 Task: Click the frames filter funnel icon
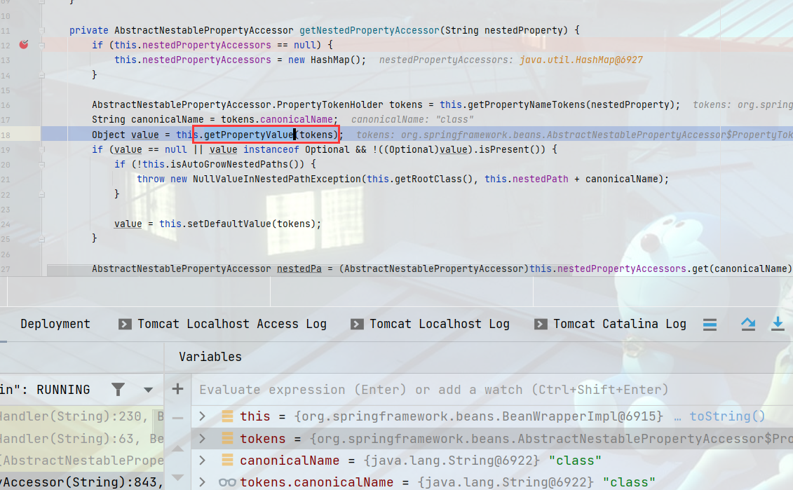(118, 390)
